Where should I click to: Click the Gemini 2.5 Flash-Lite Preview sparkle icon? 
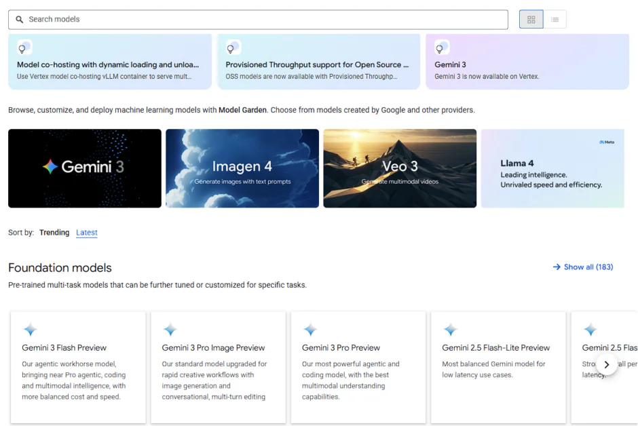[450, 330]
